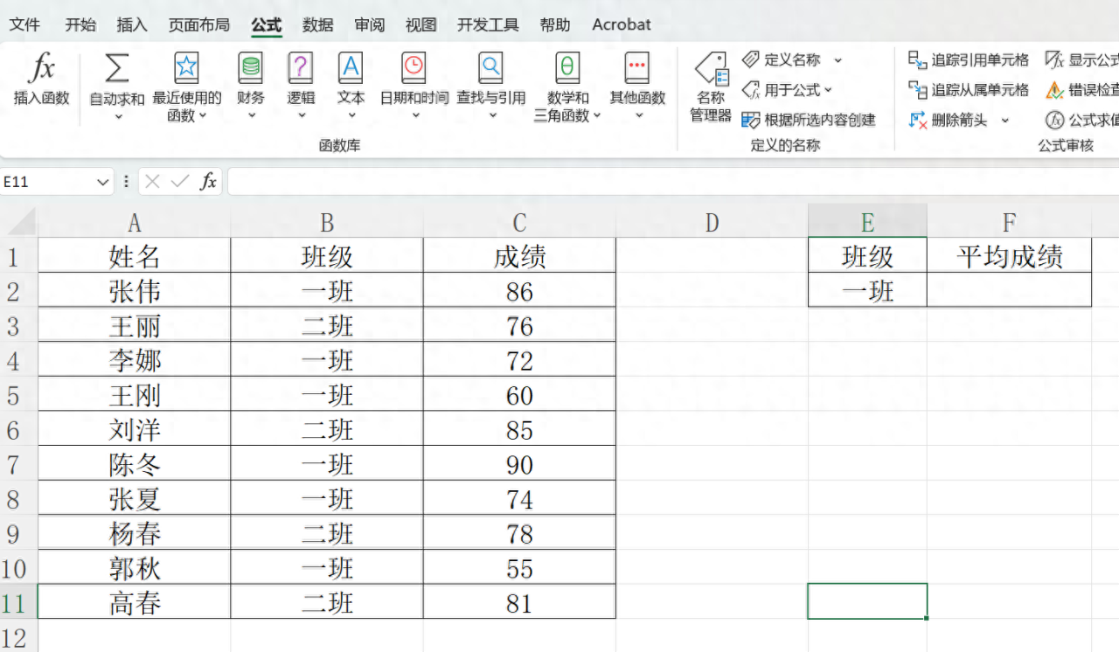Click Trace Dependents (追踪从属单元格)
Screen dimensions: 1119x652
tap(969, 89)
